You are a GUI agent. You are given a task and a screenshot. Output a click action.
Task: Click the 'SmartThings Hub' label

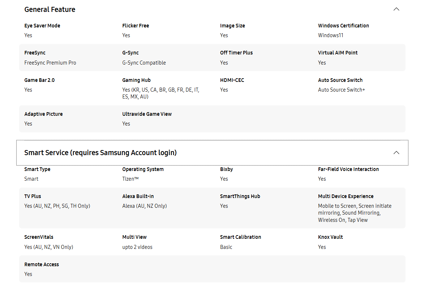pyautogui.click(x=240, y=196)
